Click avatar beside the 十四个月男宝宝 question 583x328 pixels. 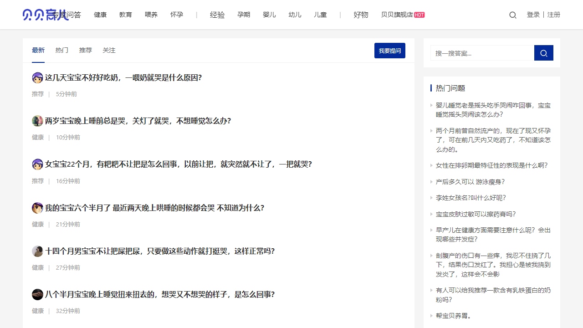37,251
